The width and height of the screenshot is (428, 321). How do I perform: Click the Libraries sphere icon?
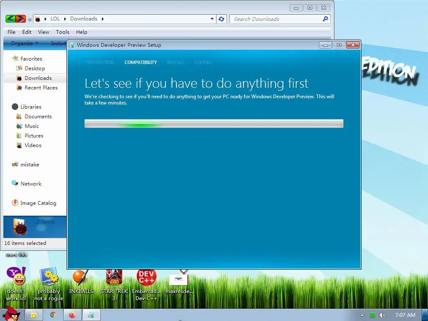pyautogui.click(x=15, y=107)
